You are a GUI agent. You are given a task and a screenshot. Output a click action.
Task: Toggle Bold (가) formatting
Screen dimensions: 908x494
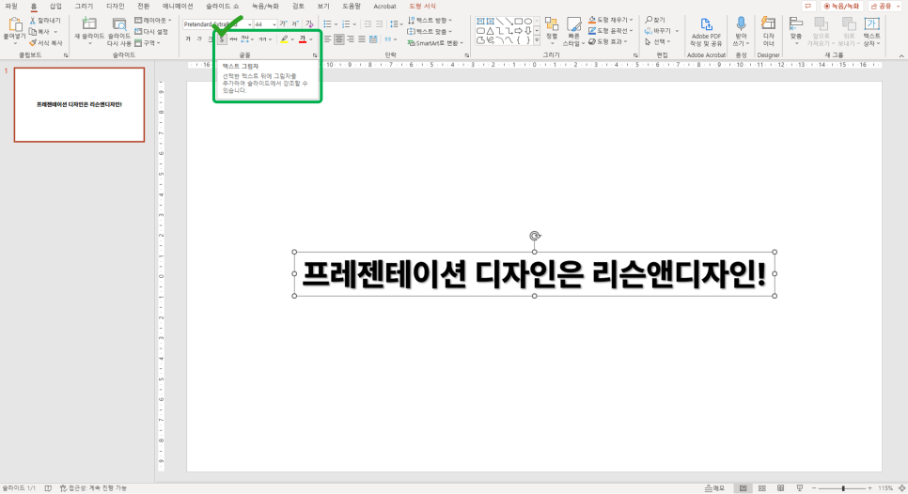(x=188, y=39)
